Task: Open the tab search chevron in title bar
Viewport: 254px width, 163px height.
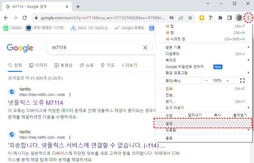Action: pos(208,3)
